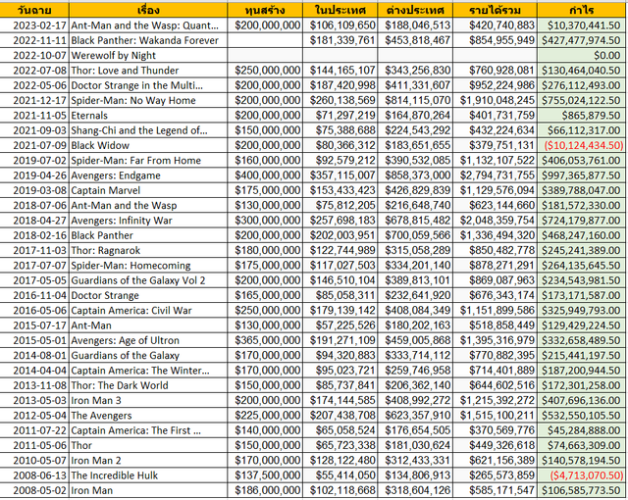Image resolution: width=628 pixels, height=500 pixels.
Task: Select the Iron Man 2 title cell
Action: 148,461
